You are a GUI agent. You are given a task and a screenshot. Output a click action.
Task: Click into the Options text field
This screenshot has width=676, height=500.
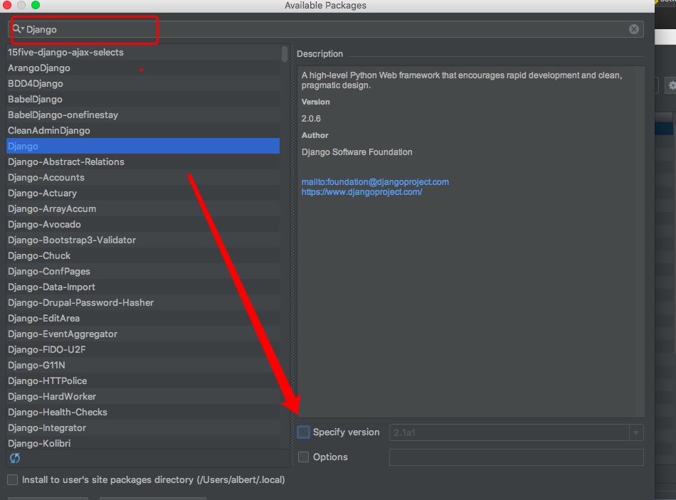tap(516, 457)
